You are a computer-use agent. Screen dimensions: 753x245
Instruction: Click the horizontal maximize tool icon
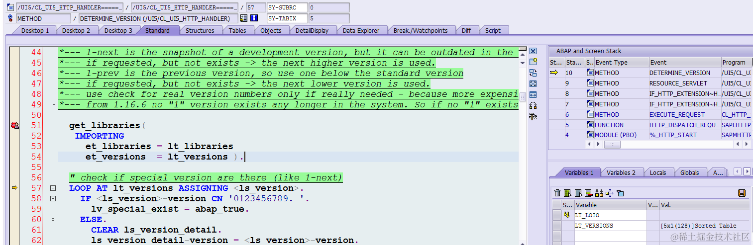click(533, 94)
